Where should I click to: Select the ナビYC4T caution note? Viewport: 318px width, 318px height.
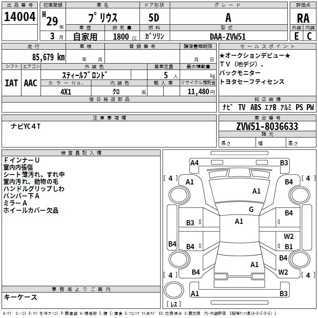(x=25, y=126)
